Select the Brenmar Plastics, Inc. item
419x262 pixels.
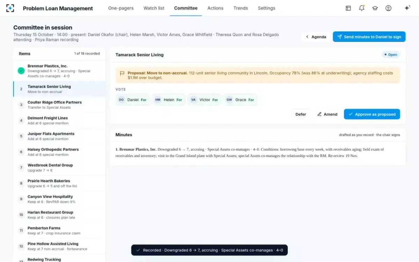coord(59,71)
